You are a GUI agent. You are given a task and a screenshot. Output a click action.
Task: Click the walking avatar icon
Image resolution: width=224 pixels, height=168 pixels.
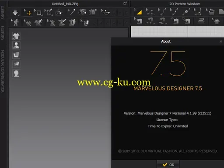pos(15,23)
